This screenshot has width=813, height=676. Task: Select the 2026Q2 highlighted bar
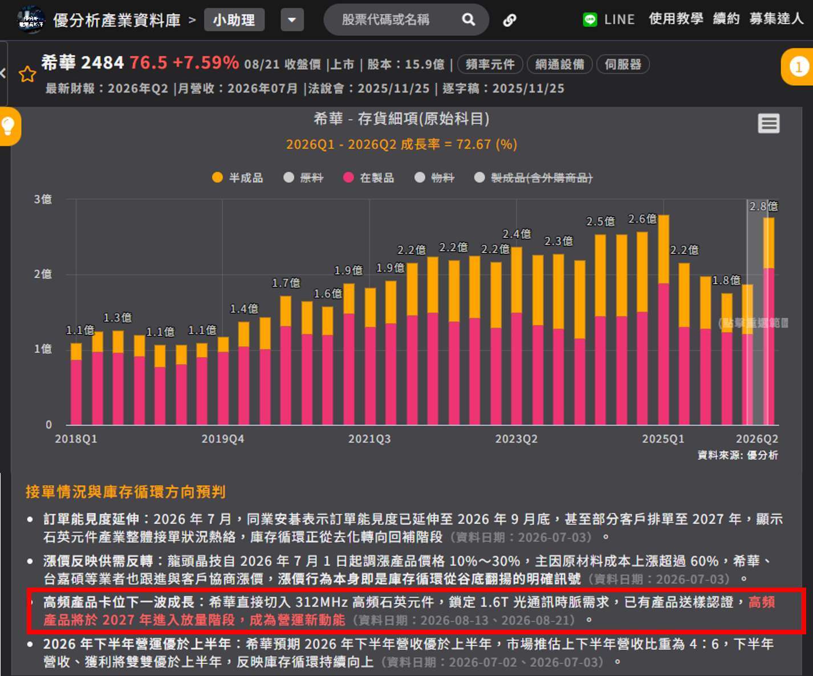[x=769, y=321]
